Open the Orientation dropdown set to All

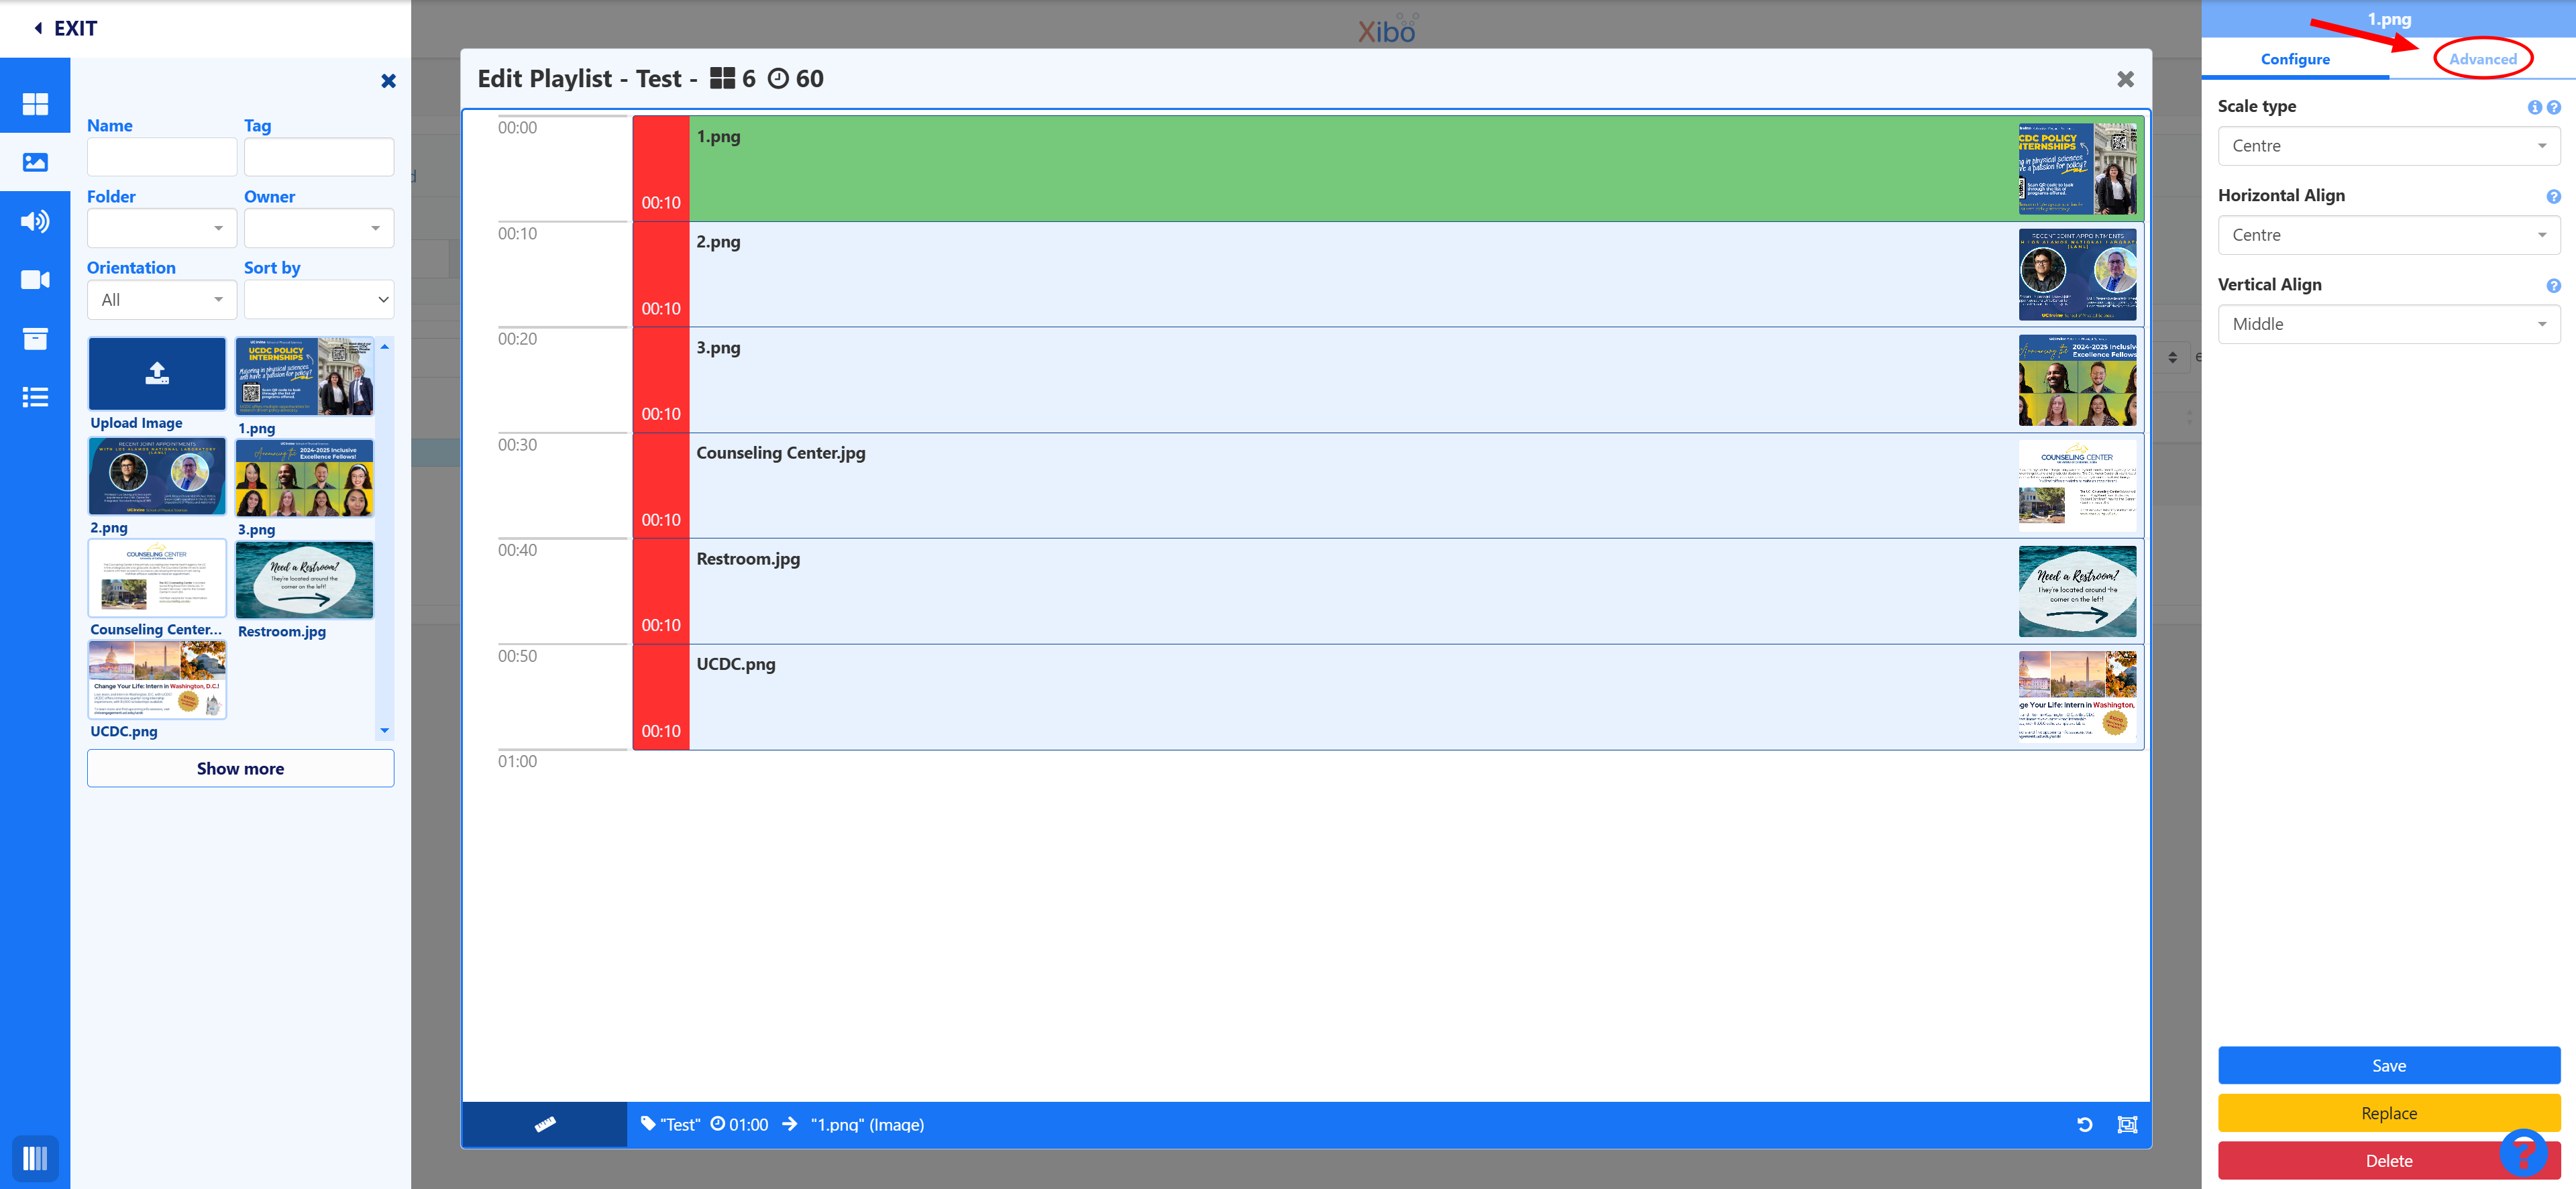[x=162, y=300]
